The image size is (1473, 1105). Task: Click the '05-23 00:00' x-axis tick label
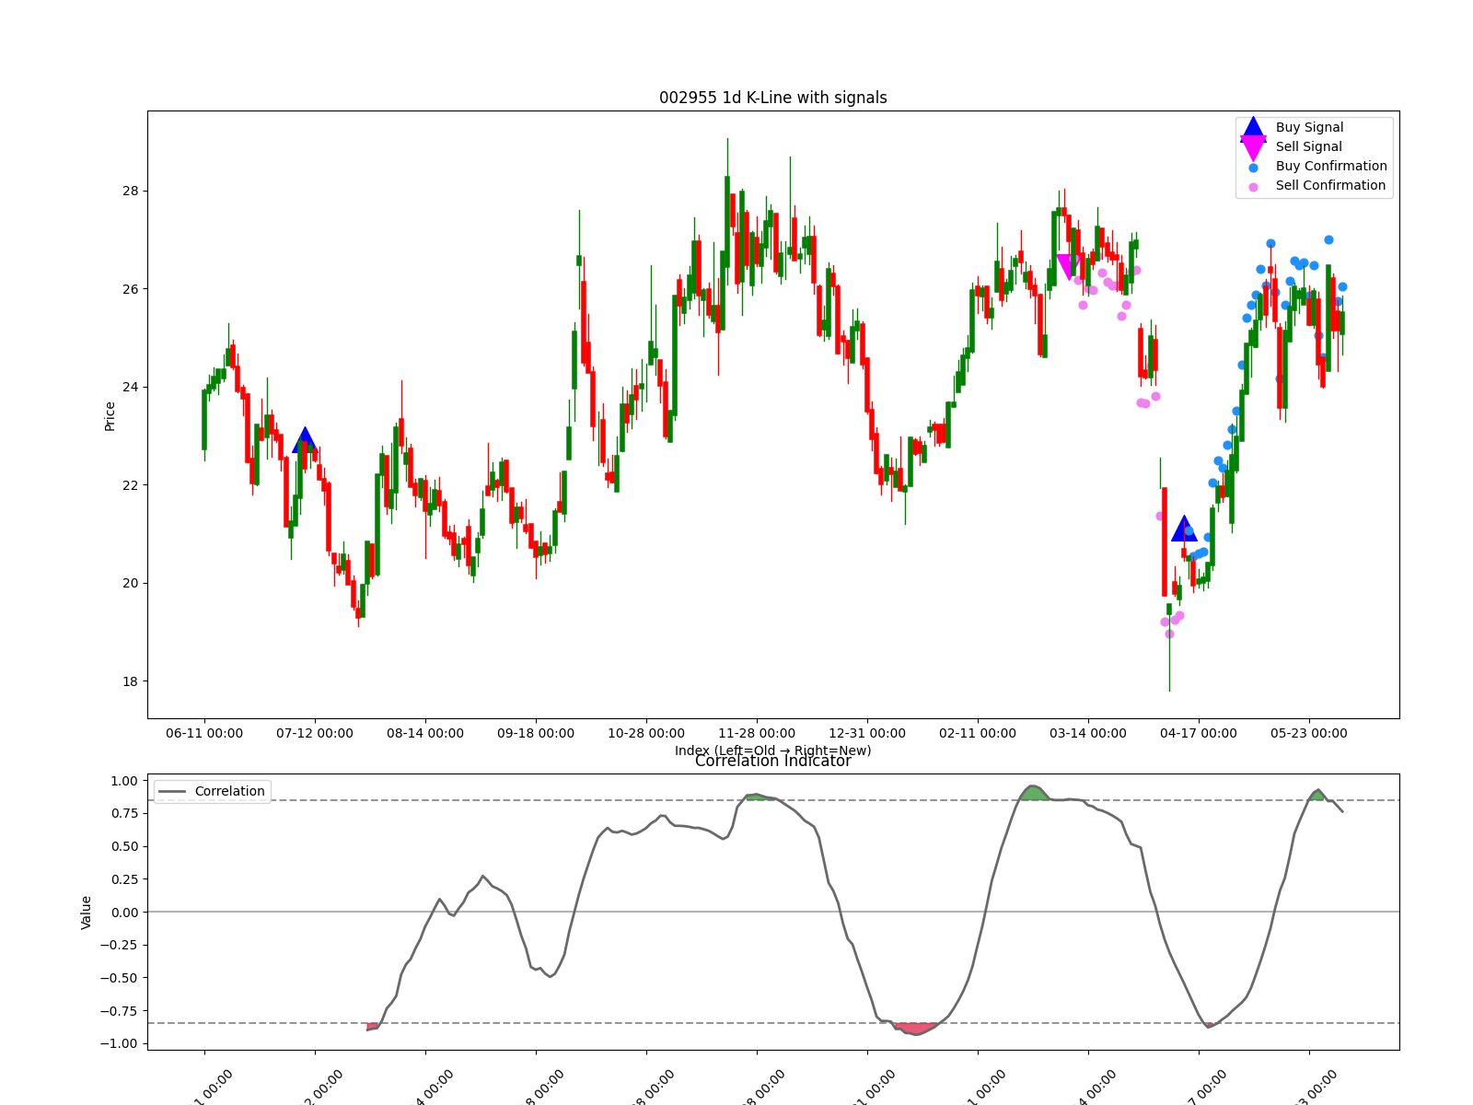[1309, 733]
